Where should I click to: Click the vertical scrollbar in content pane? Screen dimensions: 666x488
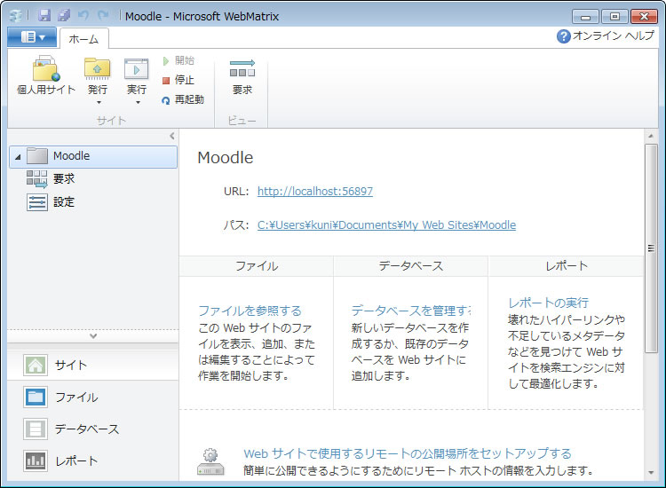[x=651, y=248]
